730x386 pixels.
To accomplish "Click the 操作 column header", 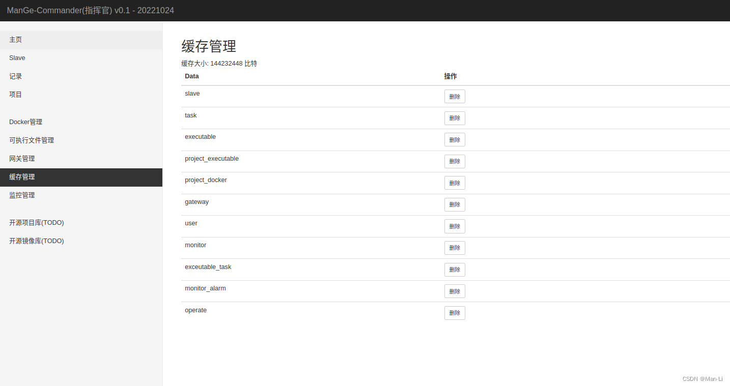I will coord(451,76).
